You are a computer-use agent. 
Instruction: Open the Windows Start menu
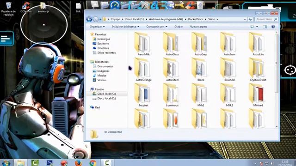pyautogui.click(x=6, y=163)
